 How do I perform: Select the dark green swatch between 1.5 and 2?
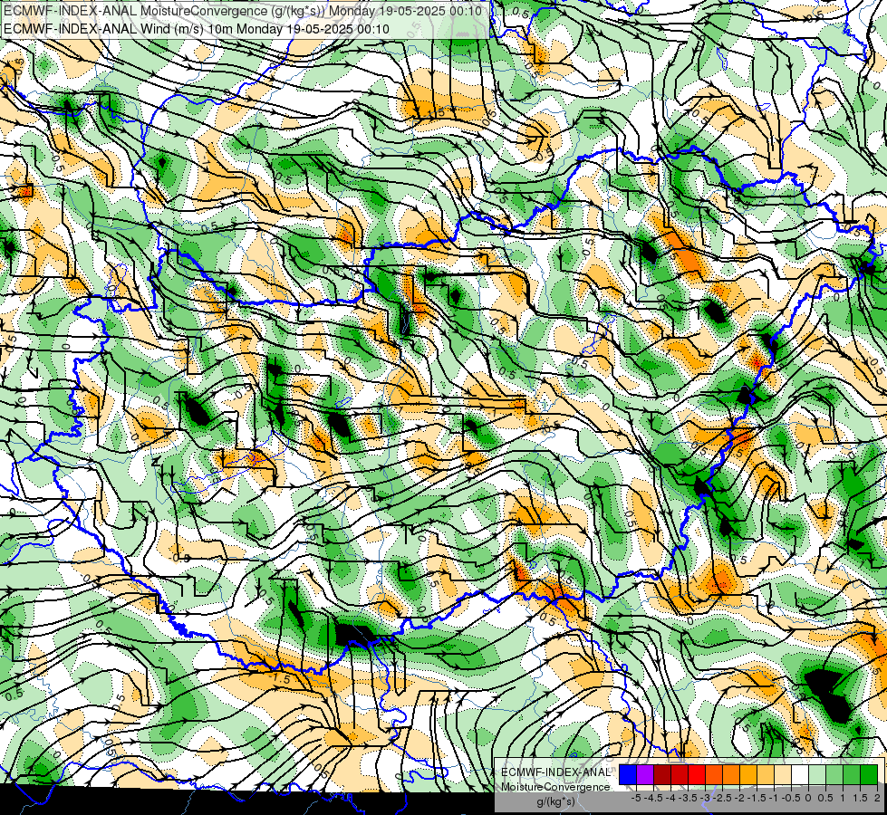click(x=869, y=775)
